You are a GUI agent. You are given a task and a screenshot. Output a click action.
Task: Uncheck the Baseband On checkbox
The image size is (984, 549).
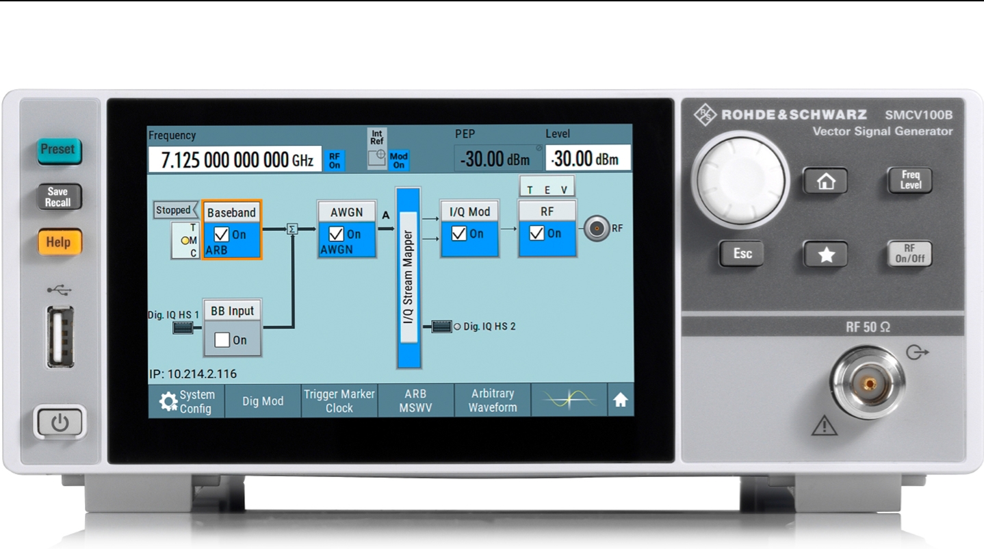point(222,235)
